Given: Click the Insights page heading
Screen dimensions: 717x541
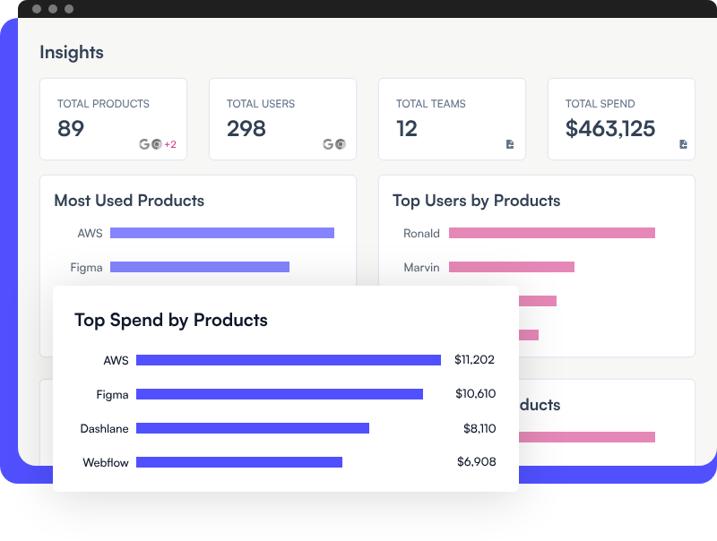Looking at the screenshot, I should point(71,52).
